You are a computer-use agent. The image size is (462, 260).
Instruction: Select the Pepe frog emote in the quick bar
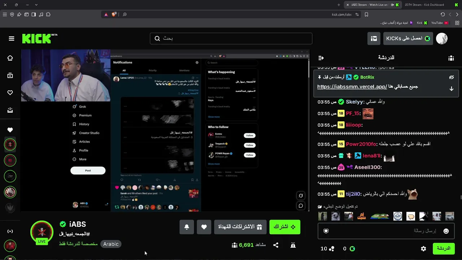[x=379, y=216]
